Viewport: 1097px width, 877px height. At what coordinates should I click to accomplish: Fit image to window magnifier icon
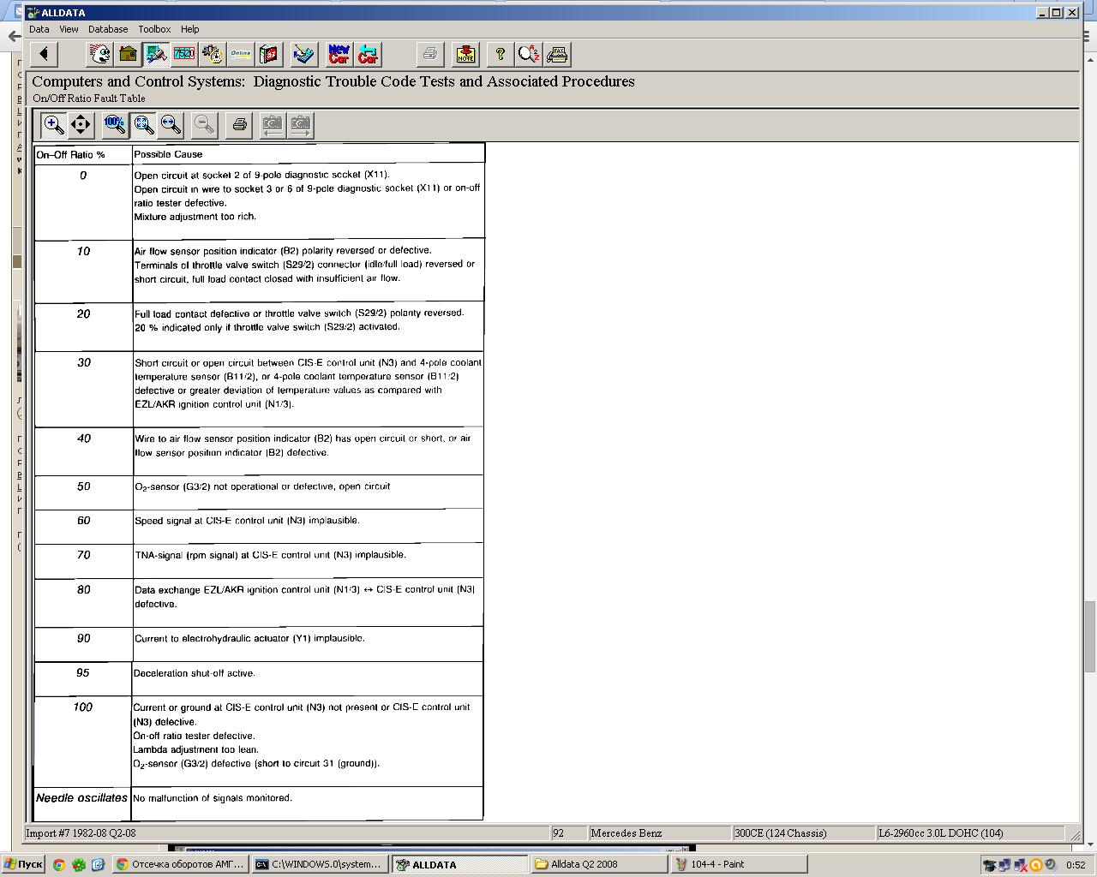click(x=143, y=125)
